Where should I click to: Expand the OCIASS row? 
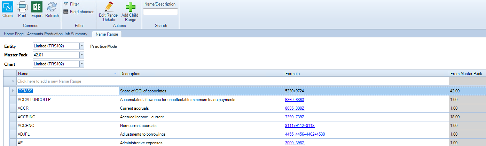click(13, 91)
